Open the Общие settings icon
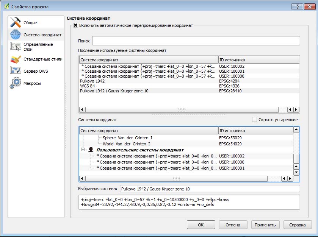 pos(16,22)
